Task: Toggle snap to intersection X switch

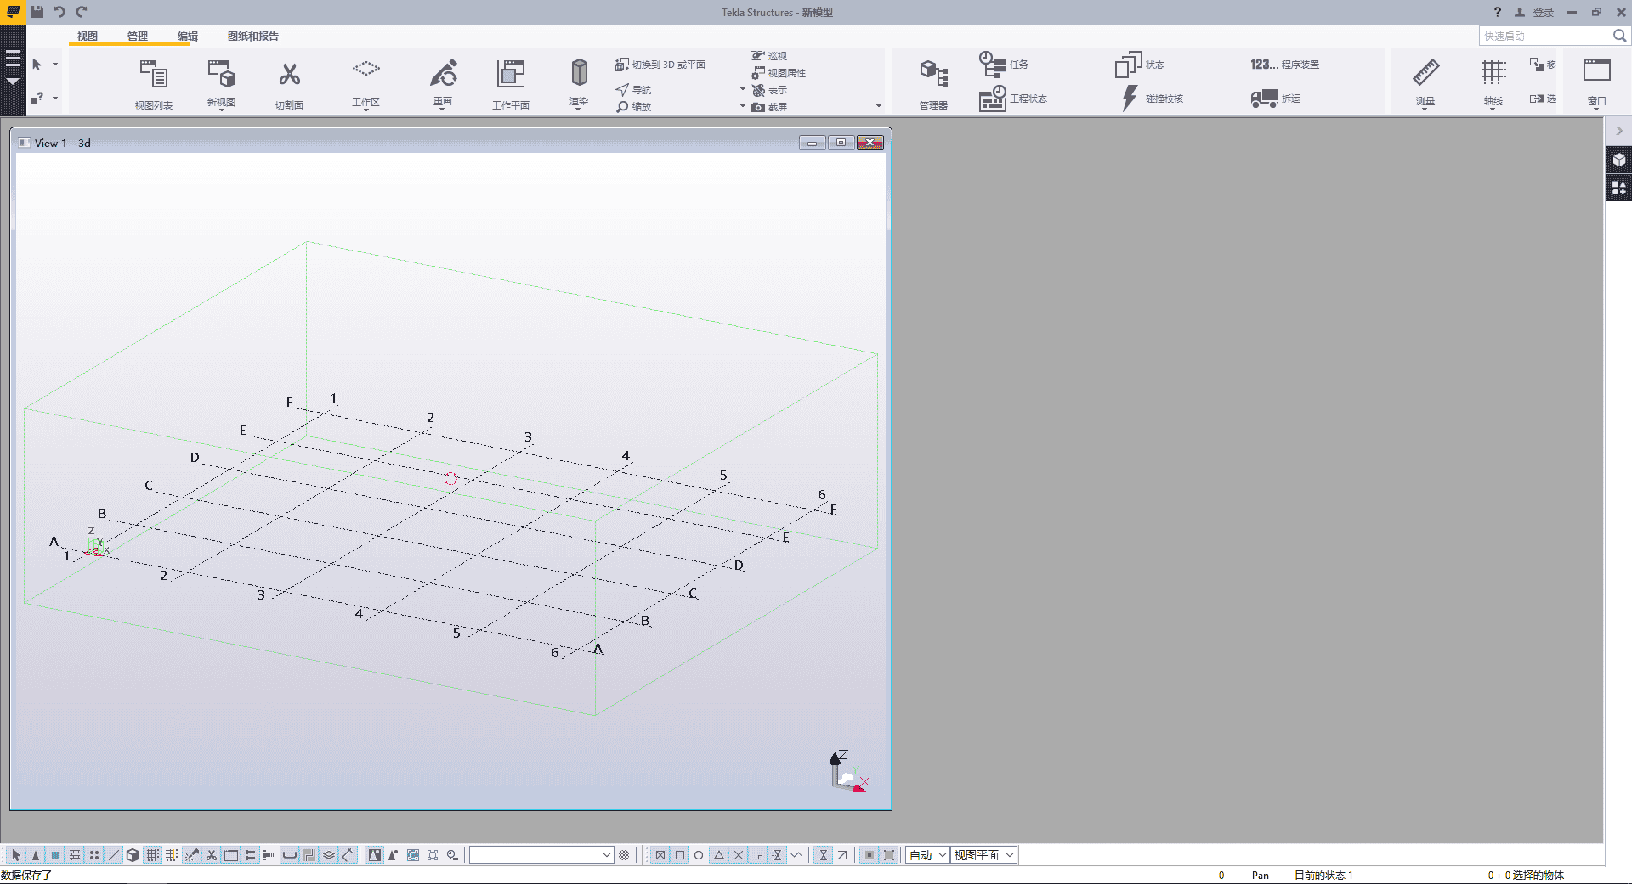Action: click(x=739, y=855)
